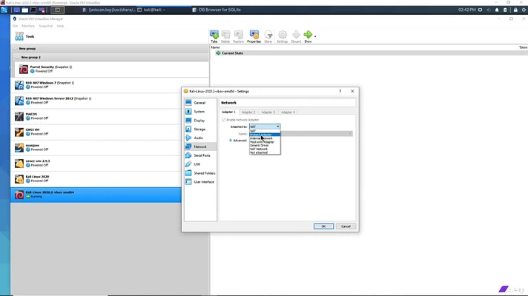The width and height of the screenshot is (528, 296).
Task: Switch to the DB Browser for SQLite task
Action: 217,10
